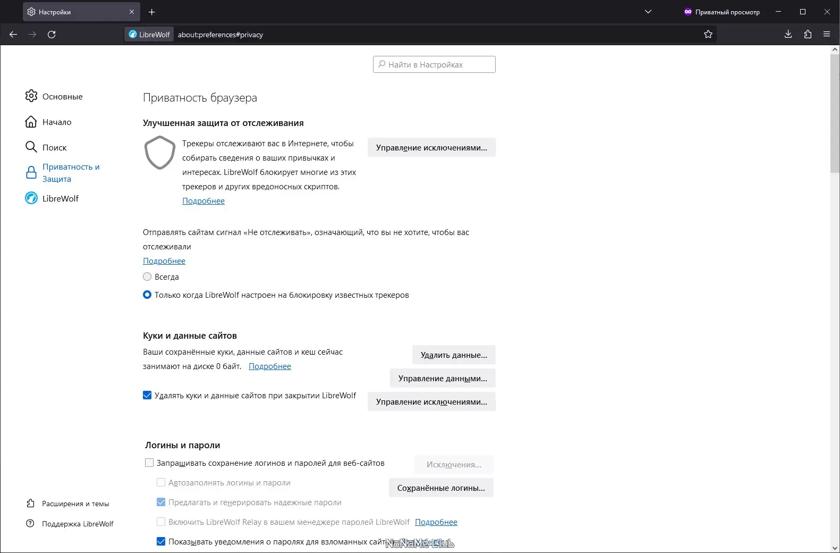
Task: Go back with the back arrow
Action: (x=13, y=35)
